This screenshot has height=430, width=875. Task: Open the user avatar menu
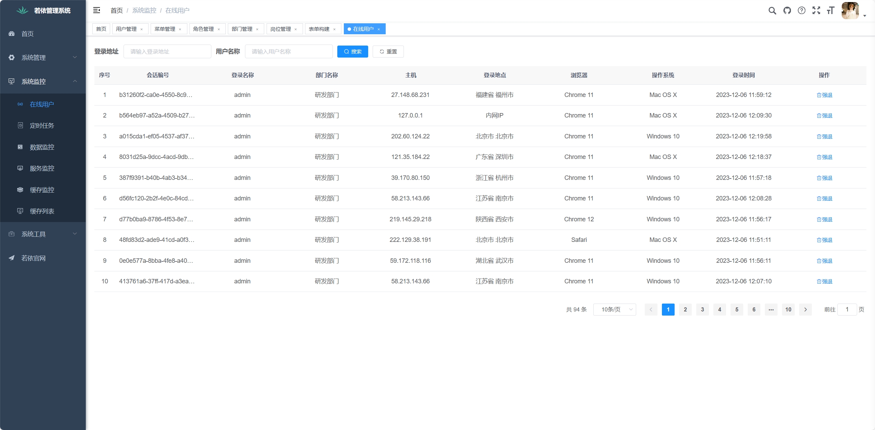point(850,11)
